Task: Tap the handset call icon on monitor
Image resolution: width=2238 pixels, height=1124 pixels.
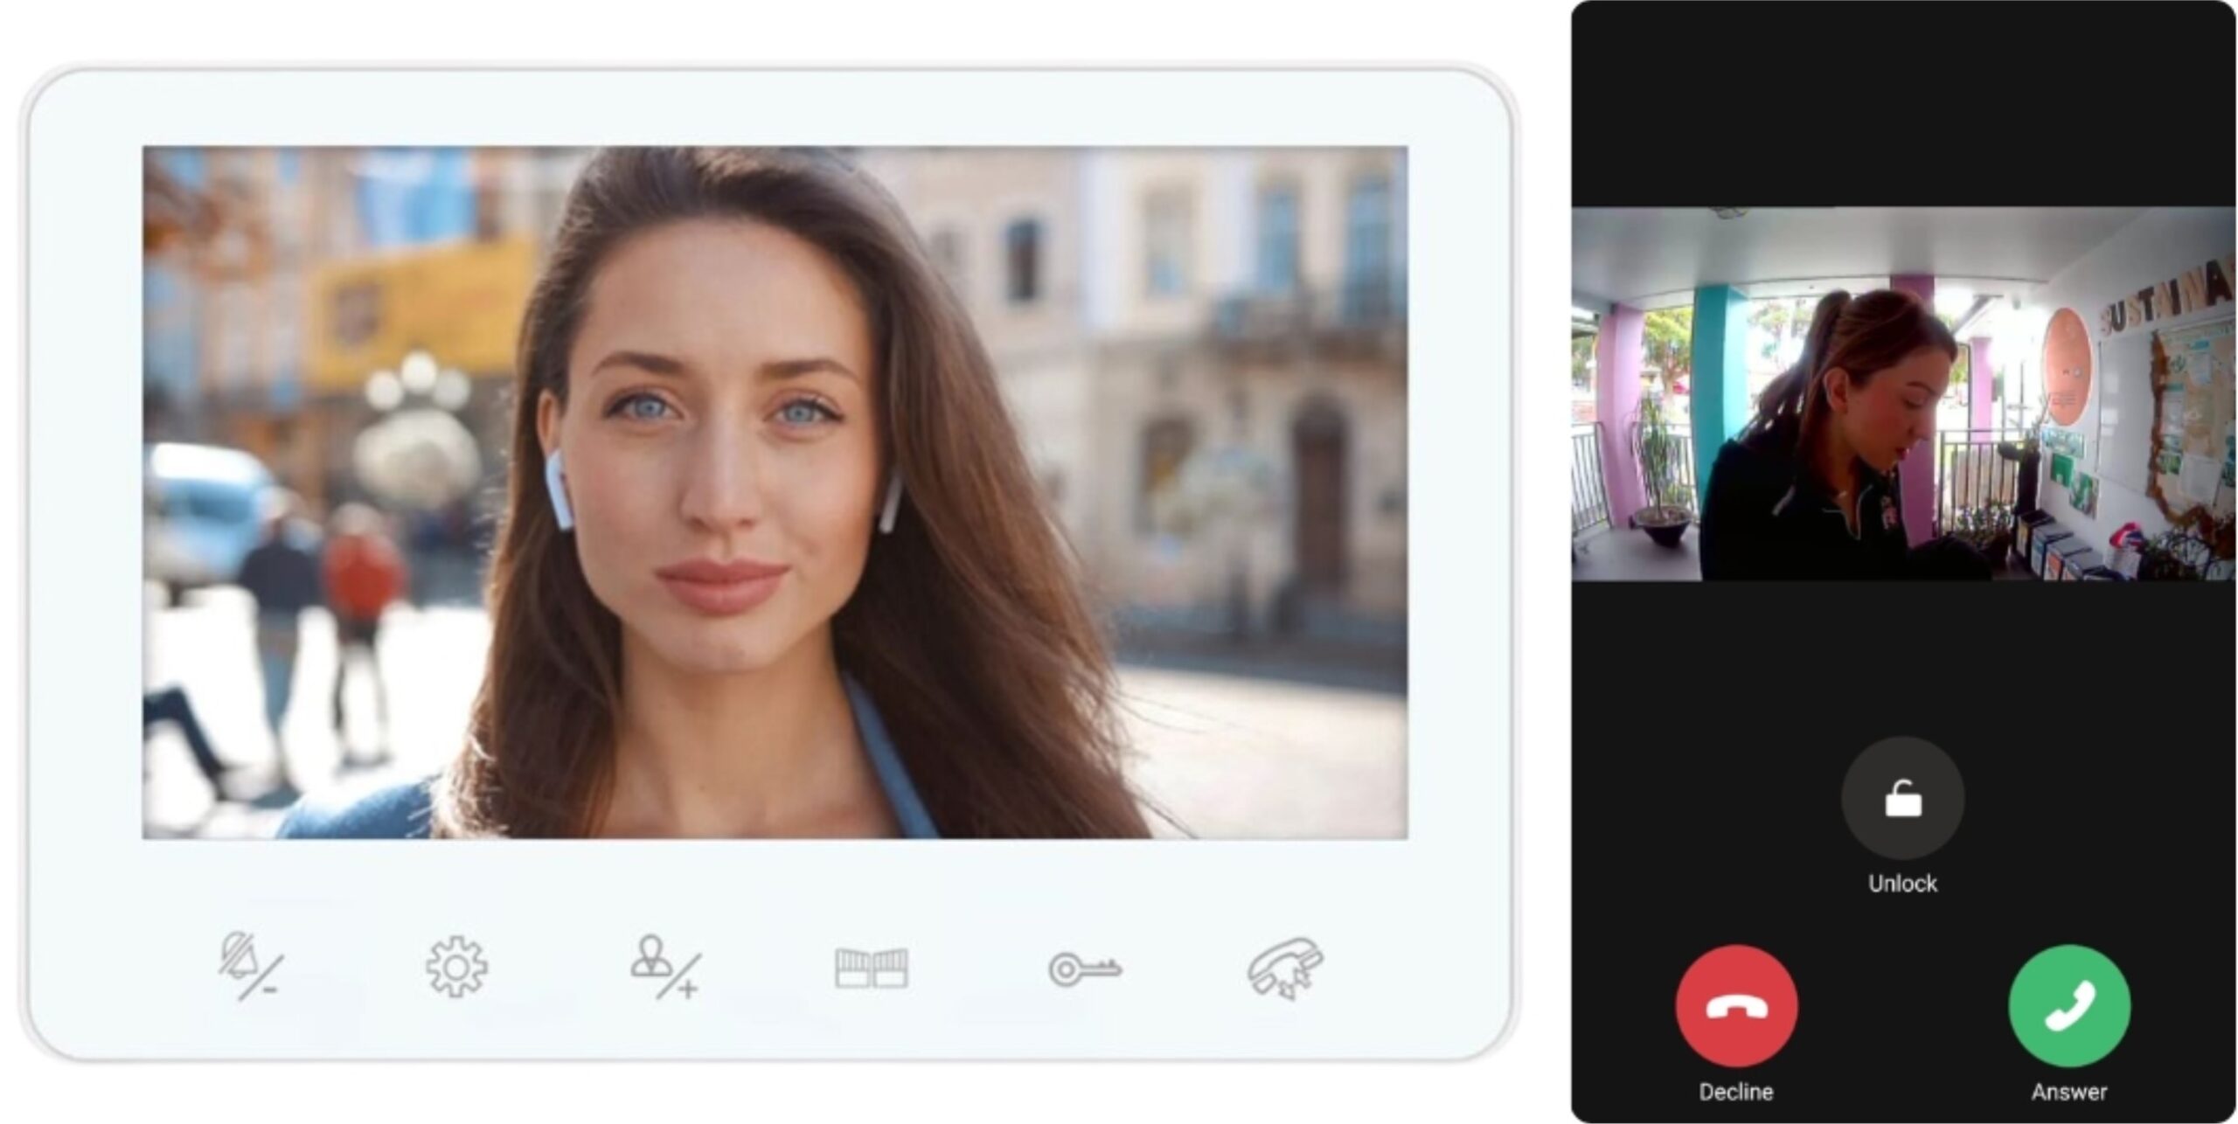Action: pyautogui.click(x=1285, y=968)
